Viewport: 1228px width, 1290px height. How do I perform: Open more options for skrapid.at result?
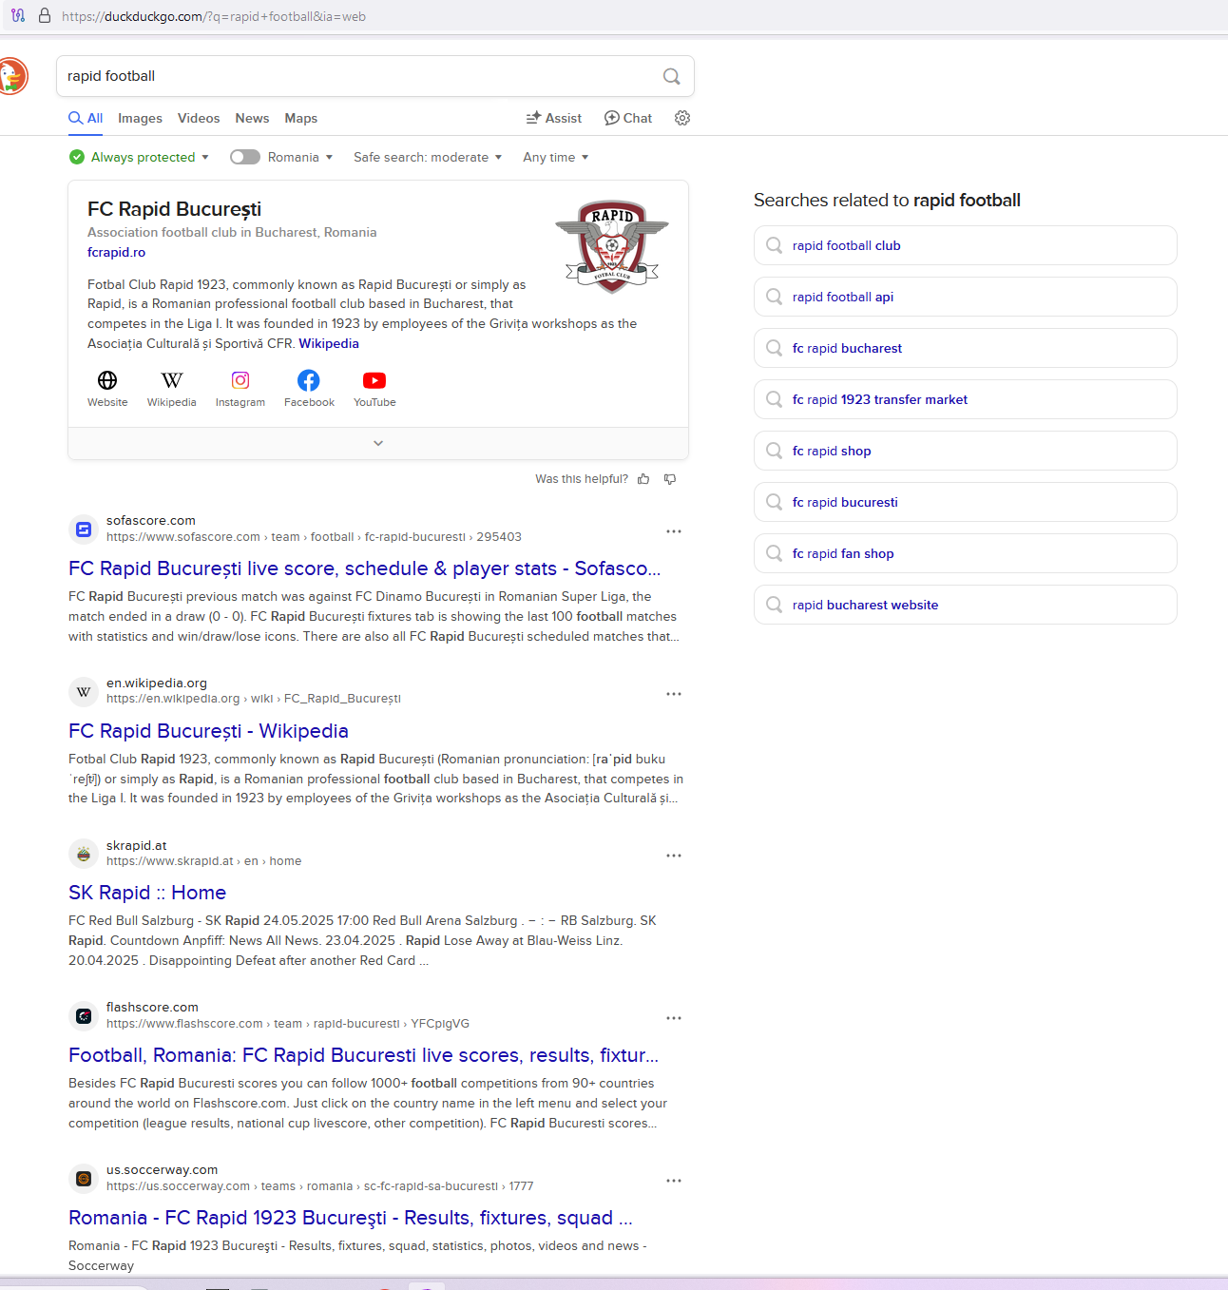click(x=674, y=856)
